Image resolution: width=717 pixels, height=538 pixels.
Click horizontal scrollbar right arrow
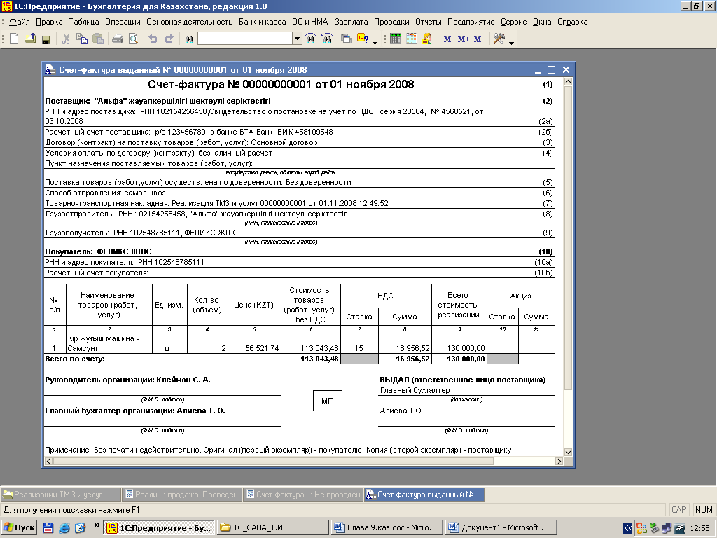(x=559, y=461)
